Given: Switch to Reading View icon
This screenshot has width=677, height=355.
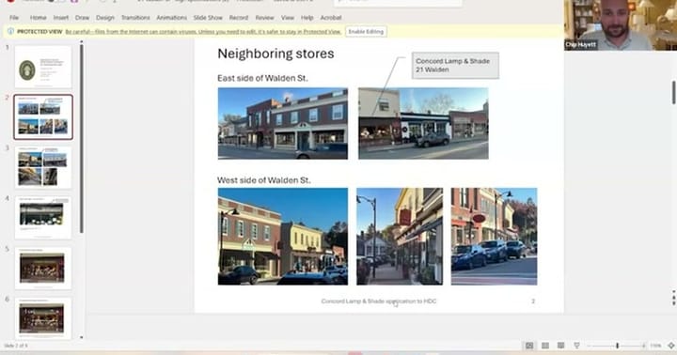Looking at the screenshot, I should pyautogui.click(x=560, y=346).
